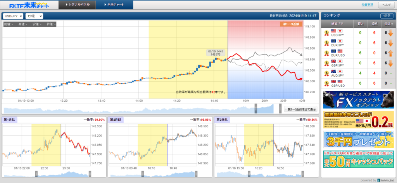Screen dimensions: 397x183
Task: Select GBP/USD row in ranking
Action: [357, 84]
